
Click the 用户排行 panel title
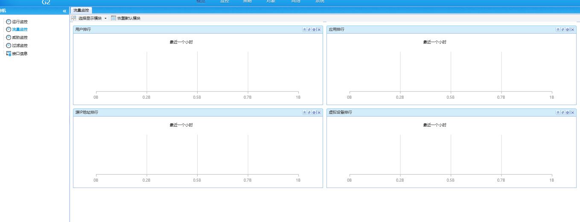click(83, 29)
